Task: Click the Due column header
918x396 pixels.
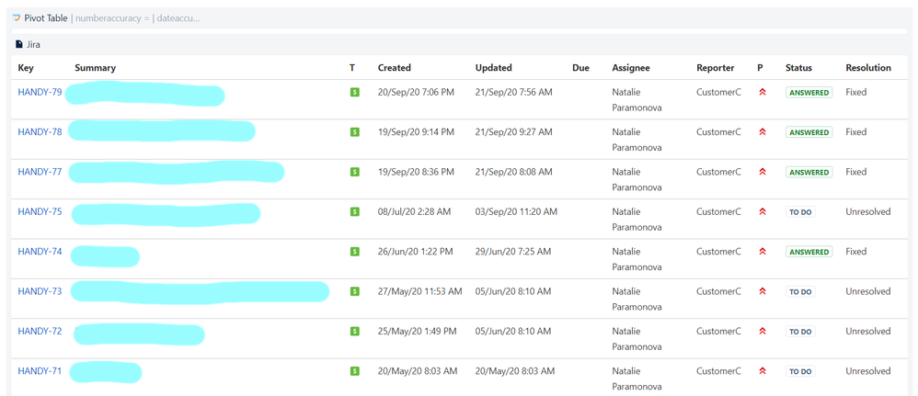Action: (580, 68)
